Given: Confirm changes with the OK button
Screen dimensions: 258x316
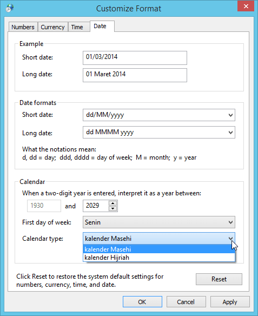Looking at the screenshot, I should pos(142,302).
